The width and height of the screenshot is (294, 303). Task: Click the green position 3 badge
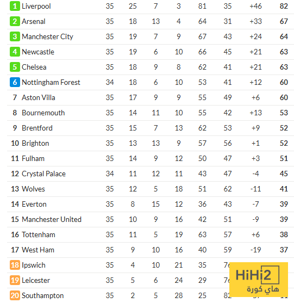click(15, 36)
